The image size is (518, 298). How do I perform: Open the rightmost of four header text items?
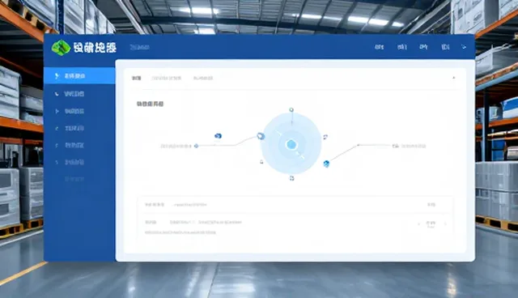(445, 47)
